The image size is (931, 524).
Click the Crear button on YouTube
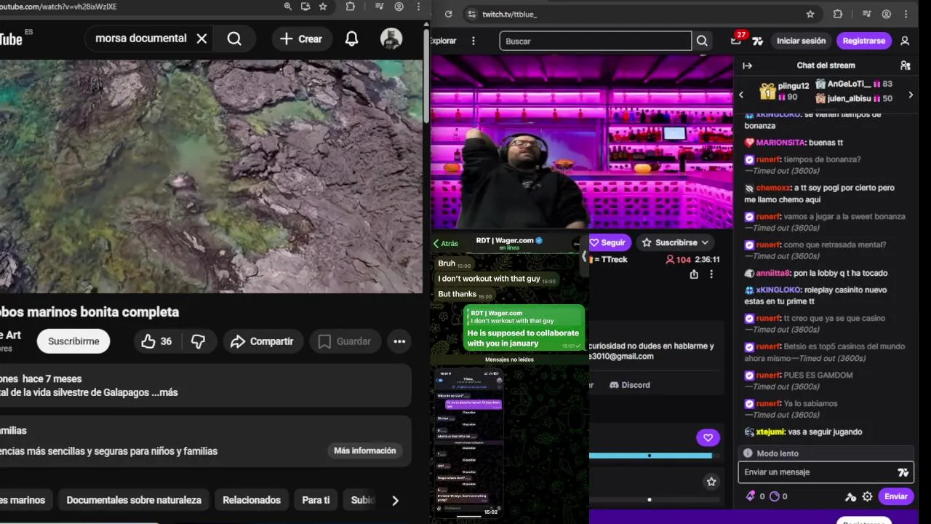[x=301, y=39]
